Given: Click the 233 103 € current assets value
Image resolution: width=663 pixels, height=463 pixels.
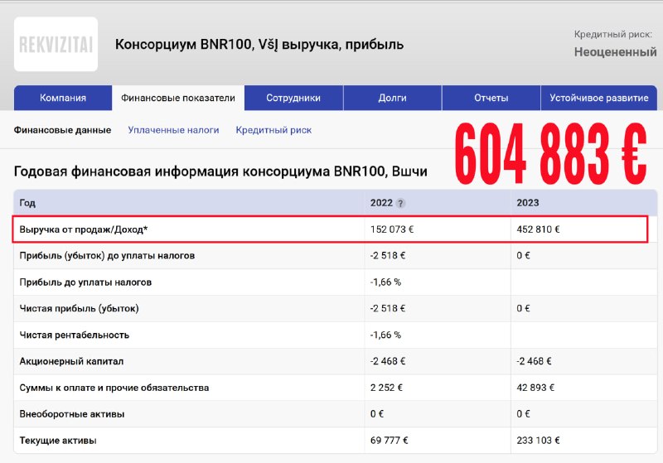Looking at the screenshot, I should pos(538,441).
